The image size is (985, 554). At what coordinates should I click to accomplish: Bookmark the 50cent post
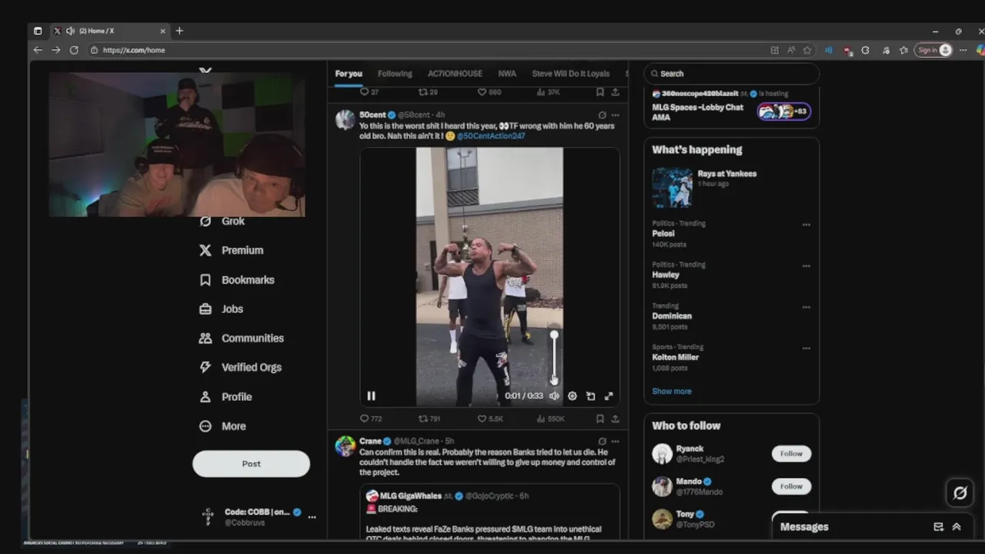click(599, 419)
